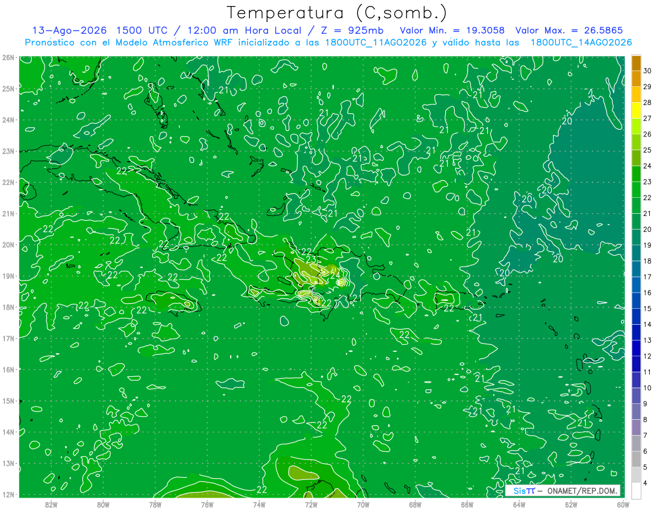Click the latitude label "18N"
Screen dimensions: 662x512
coord(8,307)
